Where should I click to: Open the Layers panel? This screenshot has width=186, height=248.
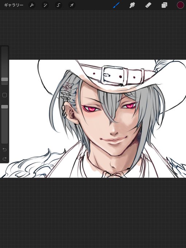click(x=164, y=5)
